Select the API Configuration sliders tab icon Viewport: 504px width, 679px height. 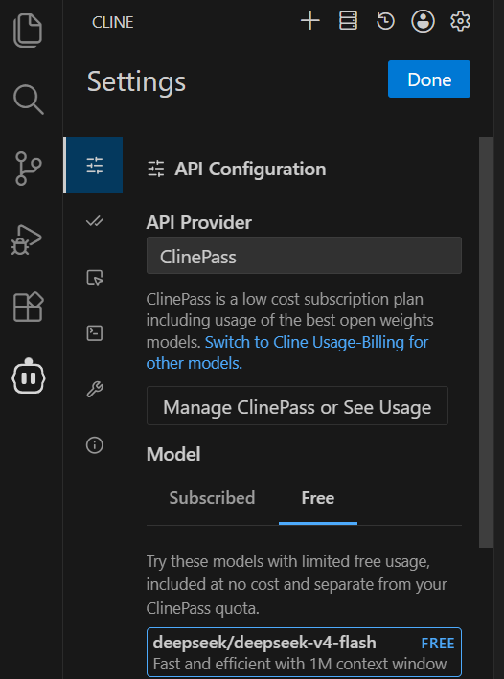[94, 165]
